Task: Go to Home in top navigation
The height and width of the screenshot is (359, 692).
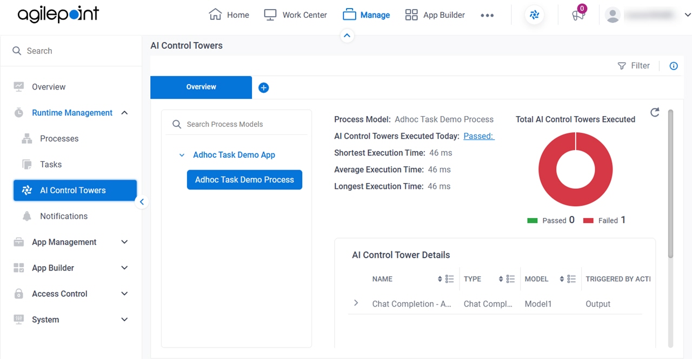Action: 229,15
